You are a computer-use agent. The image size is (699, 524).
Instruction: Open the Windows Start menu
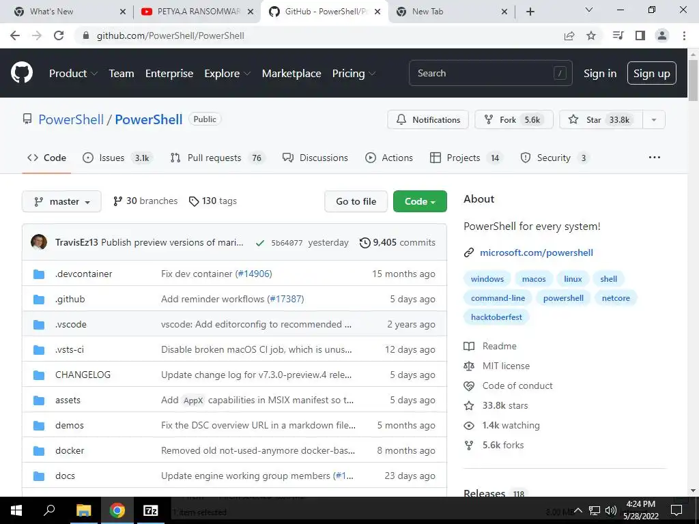click(16, 510)
